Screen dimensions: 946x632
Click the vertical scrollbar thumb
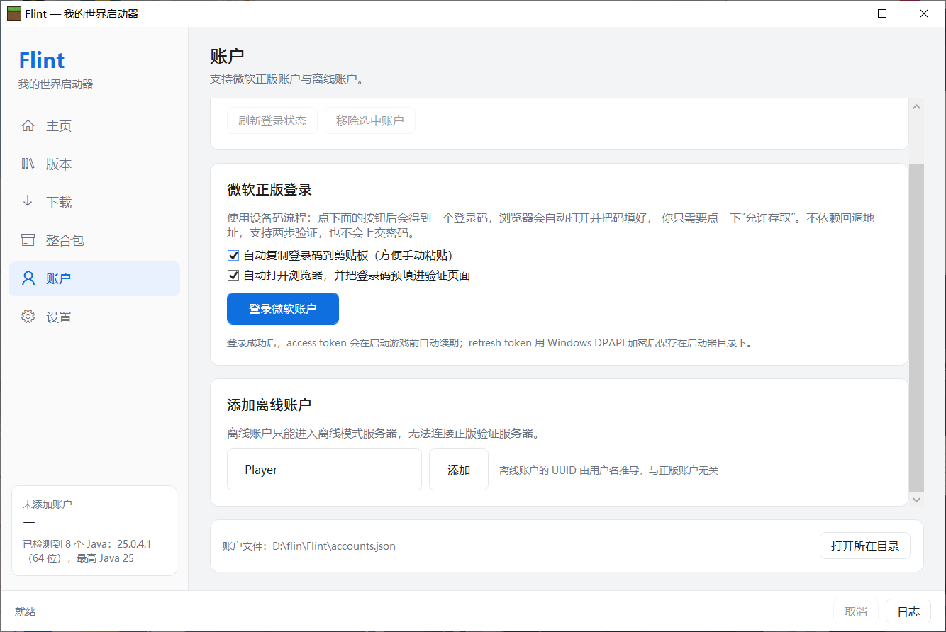(916, 327)
